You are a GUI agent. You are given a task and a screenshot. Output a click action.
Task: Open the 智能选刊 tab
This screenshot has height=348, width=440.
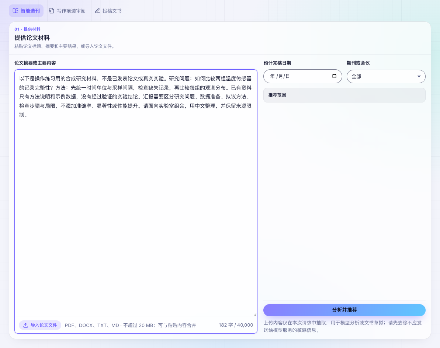[x=26, y=11]
